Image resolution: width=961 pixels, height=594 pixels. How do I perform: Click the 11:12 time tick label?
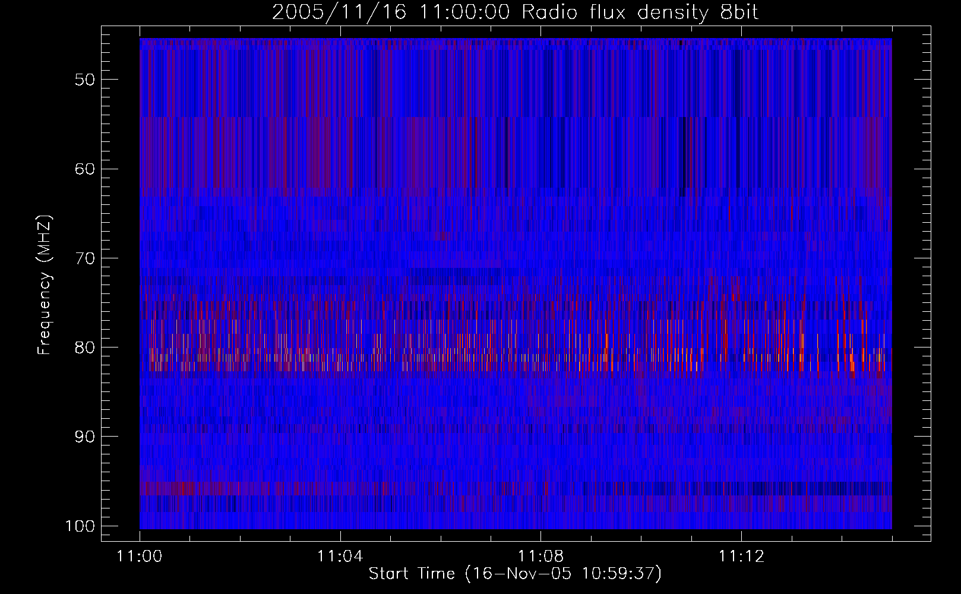point(741,557)
